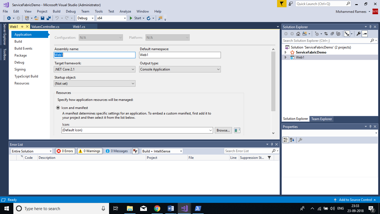Open the Target framework dropdown
Screen dimensions: 380x214
95,69
